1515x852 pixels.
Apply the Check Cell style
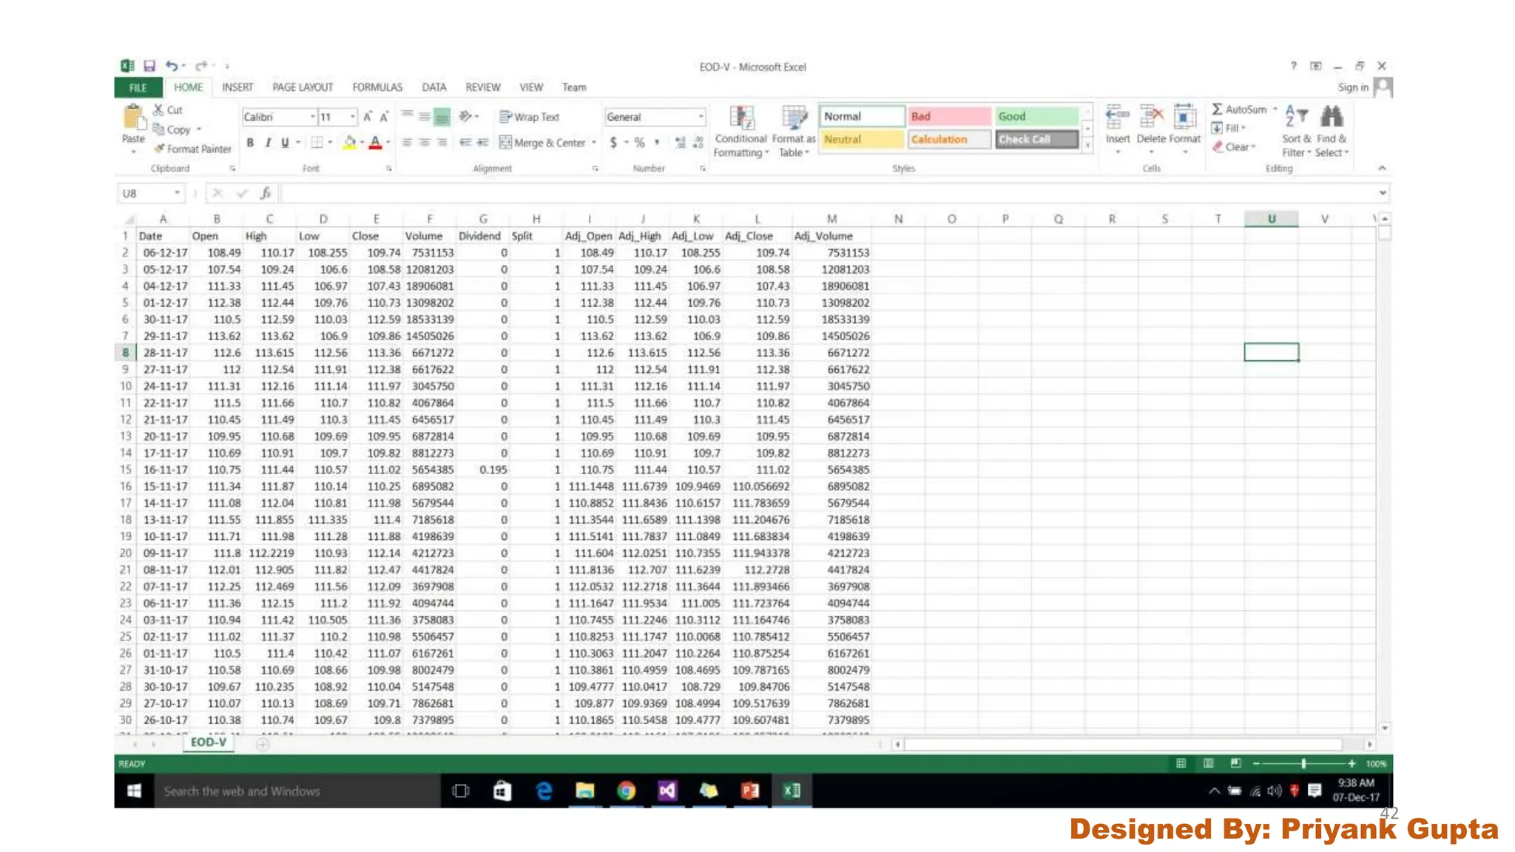coord(1036,139)
